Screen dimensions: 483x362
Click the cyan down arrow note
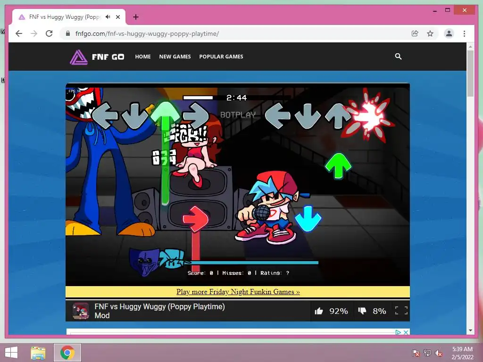[x=308, y=219]
